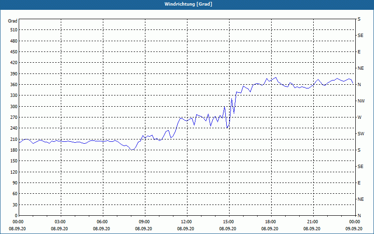This screenshot has height=234, width=374.
Task: Select the SE compass label between 120 and 150
Action: [x=360, y=167]
